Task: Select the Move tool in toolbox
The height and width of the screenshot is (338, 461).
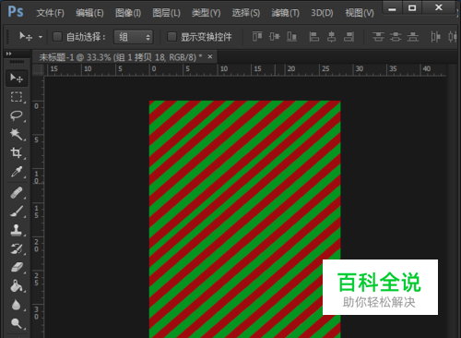Action: click(17, 78)
